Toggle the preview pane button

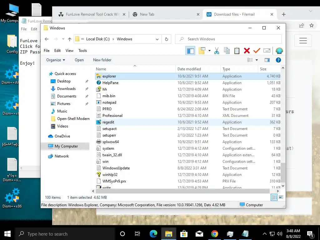click(x=267, y=60)
